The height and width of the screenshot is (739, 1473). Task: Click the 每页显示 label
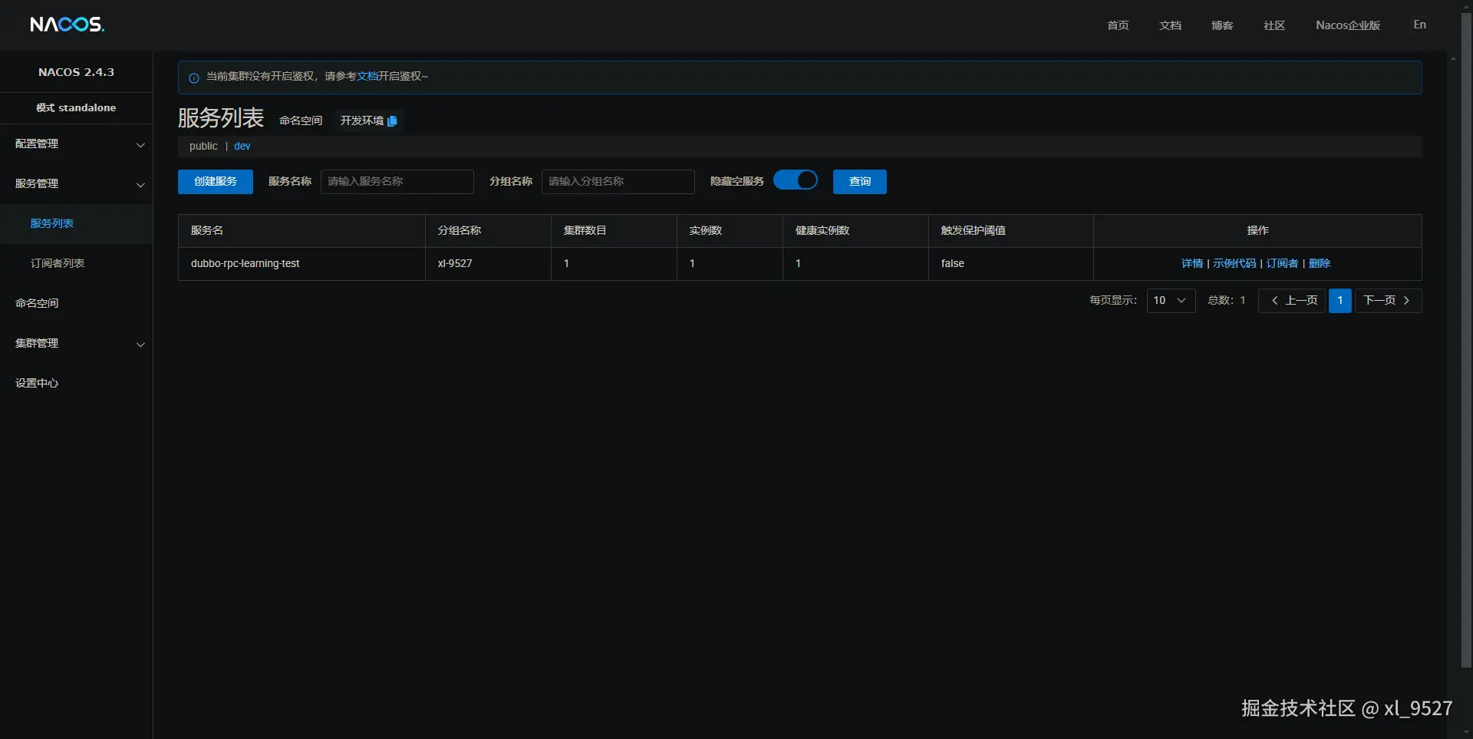(x=1113, y=301)
